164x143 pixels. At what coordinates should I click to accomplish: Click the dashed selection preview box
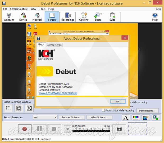pos(138,129)
